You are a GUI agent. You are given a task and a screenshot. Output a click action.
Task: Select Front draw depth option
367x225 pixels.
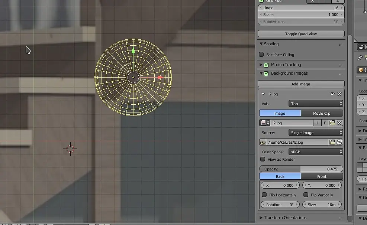click(322, 176)
